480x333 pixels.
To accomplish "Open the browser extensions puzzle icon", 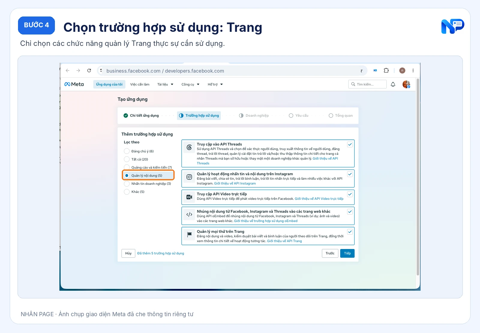I will click(x=386, y=70).
